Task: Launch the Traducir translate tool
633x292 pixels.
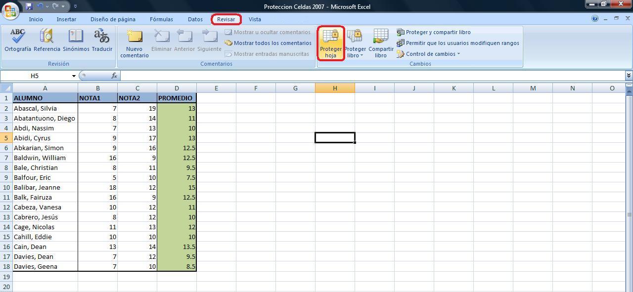Action: (x=102, y=41)
